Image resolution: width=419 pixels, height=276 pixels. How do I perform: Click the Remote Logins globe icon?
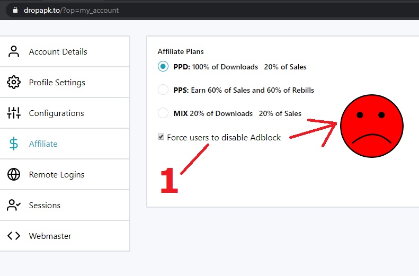[14, 174]
